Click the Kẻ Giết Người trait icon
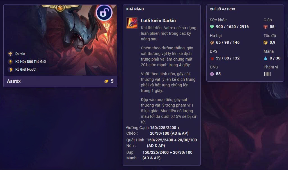The width and height of the screenshot is (288, 170). pos(10,70)
